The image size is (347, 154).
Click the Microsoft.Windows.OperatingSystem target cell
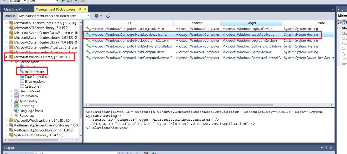249,41
